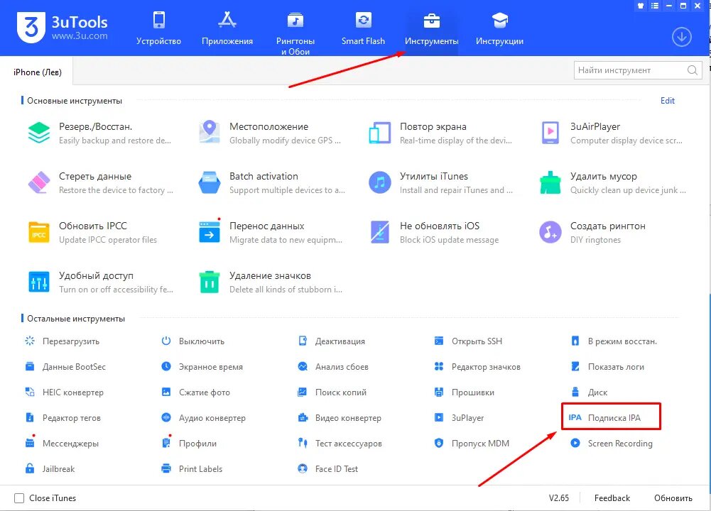Switch to the Устройство tab
Screen dimensions: 711x511
click(x=158, y=29)
